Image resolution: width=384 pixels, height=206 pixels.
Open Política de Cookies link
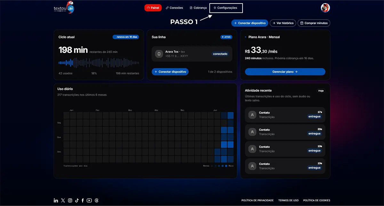coord(317,201)
